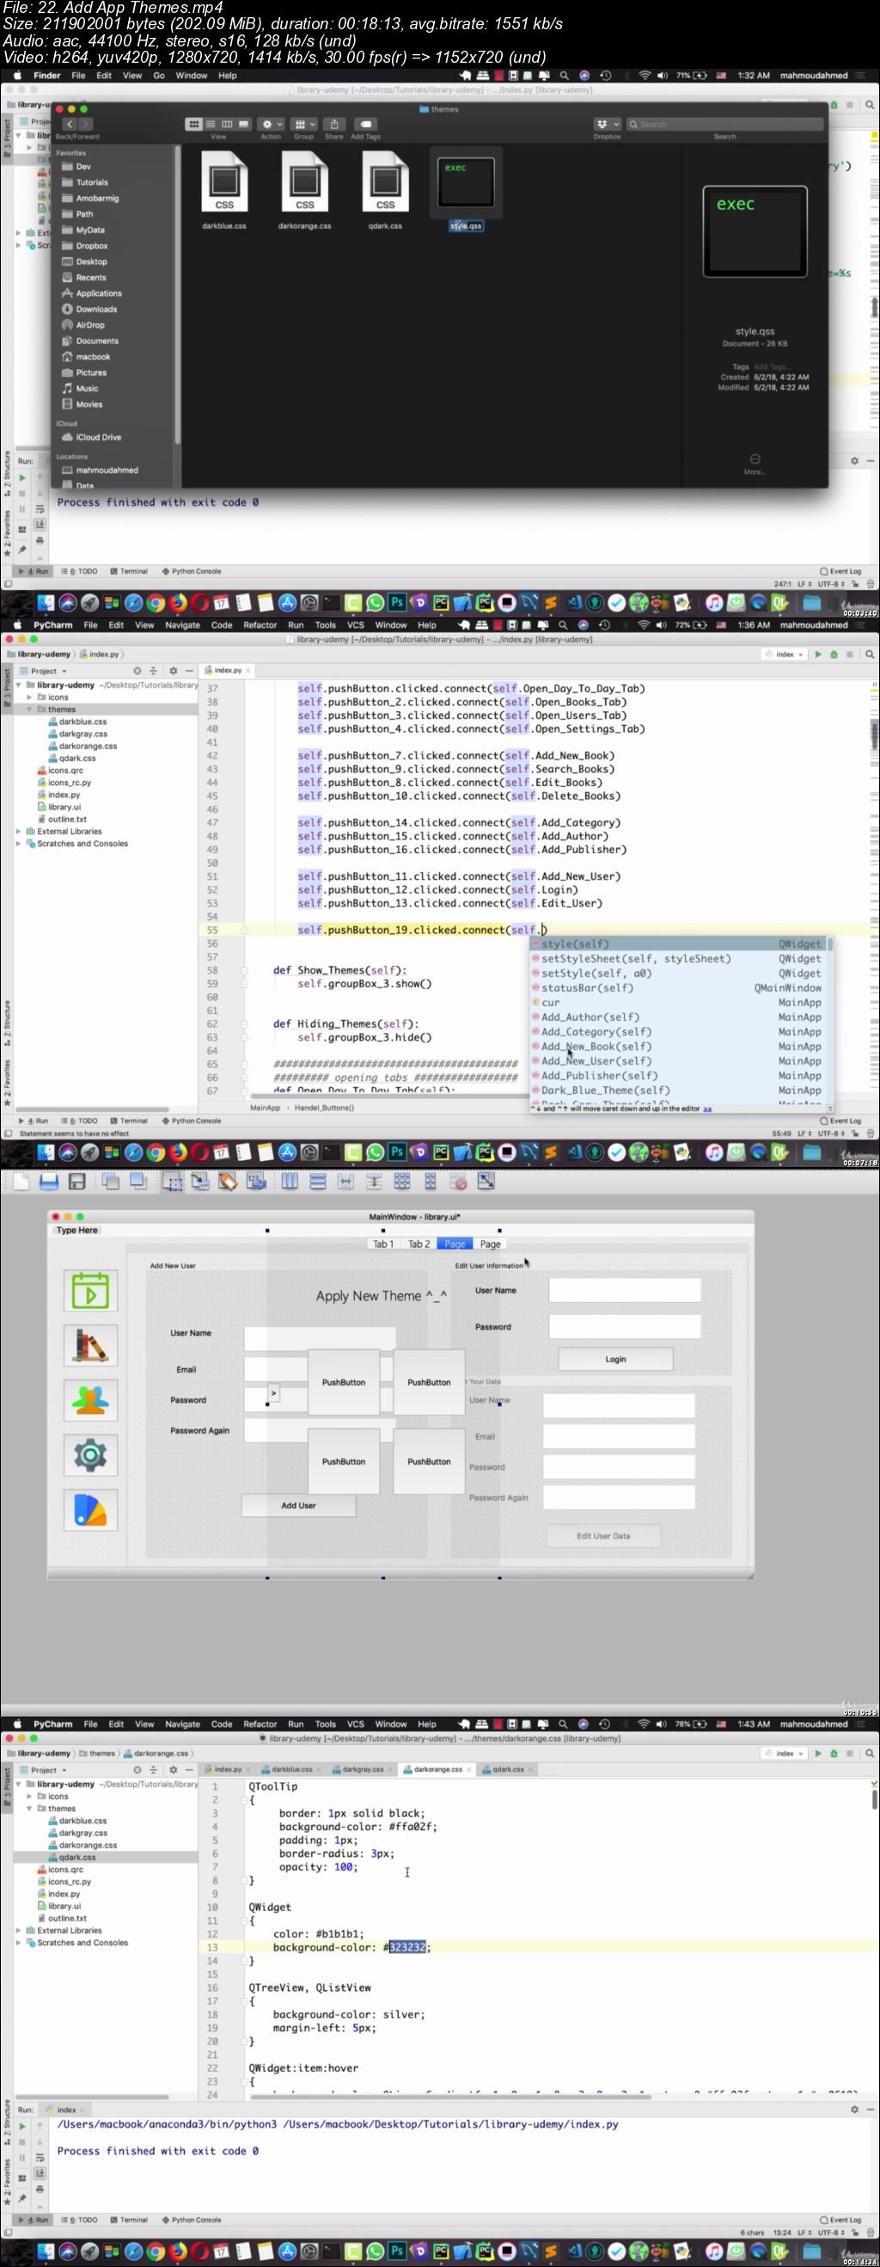Click Edit Widgets icon in Qt Designer toolbar
Image resolution: width=880 pixels, height=2267 pixels.
174,1181
